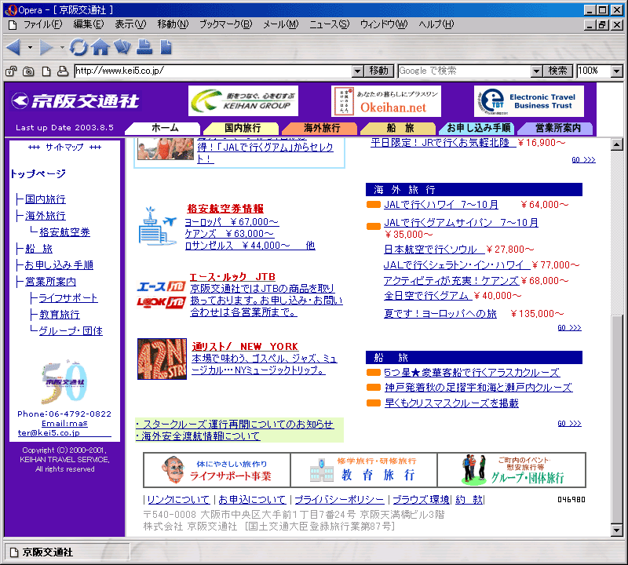Open the グループ・団体旅行 banner

[x=512, y=470]
